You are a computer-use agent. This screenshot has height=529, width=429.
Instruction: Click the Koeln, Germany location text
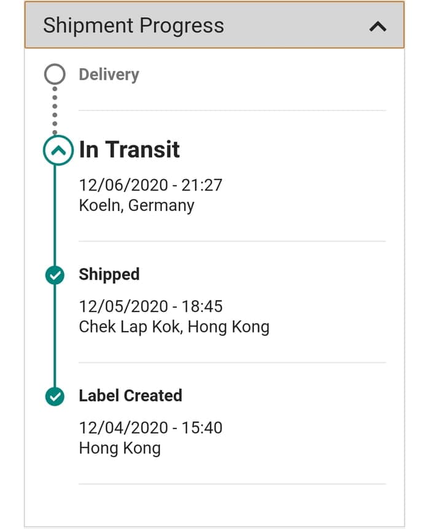(x=136, y=205)
